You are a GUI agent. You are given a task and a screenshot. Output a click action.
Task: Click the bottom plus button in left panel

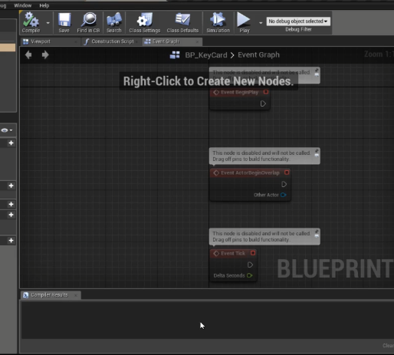coord(11,240)
